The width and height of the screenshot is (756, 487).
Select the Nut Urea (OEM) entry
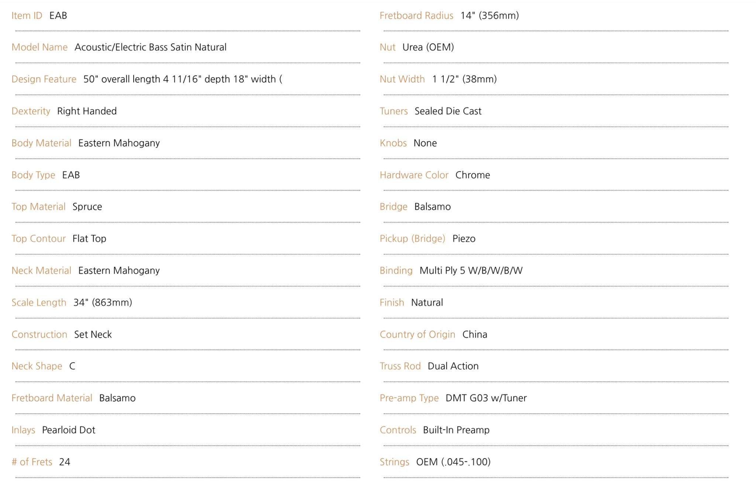[x=428, y=47]
